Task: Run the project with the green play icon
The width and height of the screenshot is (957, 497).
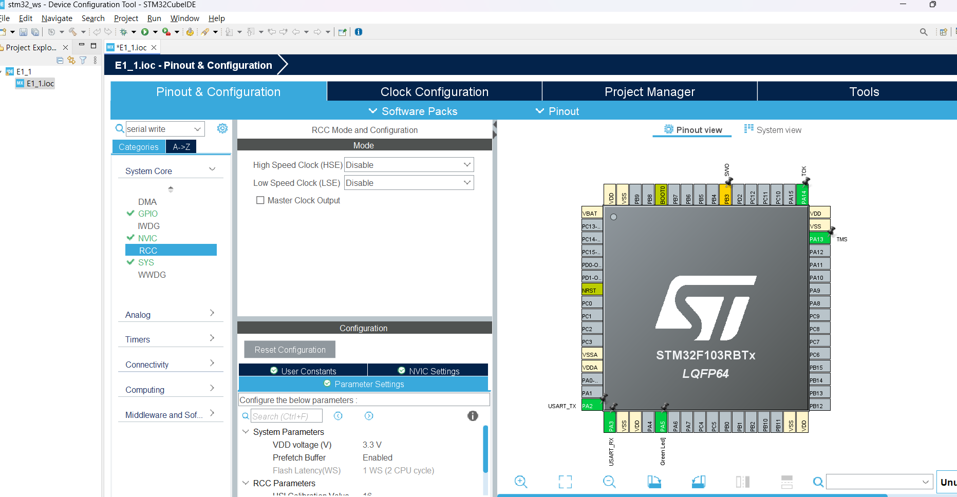Action: tap(145, 32)
